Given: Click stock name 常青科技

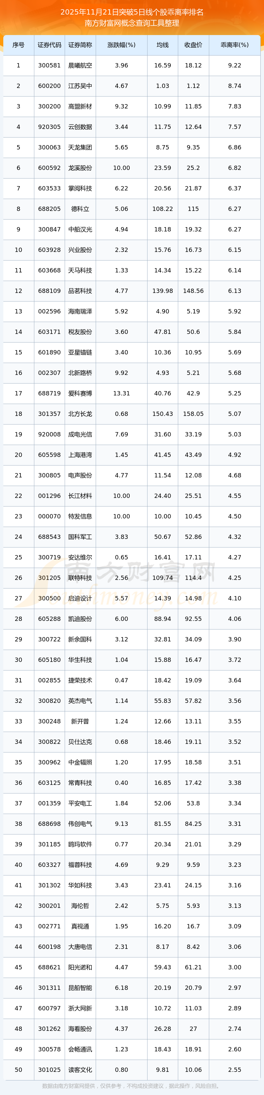Looking at the screenshot, I should click(80, 783).
